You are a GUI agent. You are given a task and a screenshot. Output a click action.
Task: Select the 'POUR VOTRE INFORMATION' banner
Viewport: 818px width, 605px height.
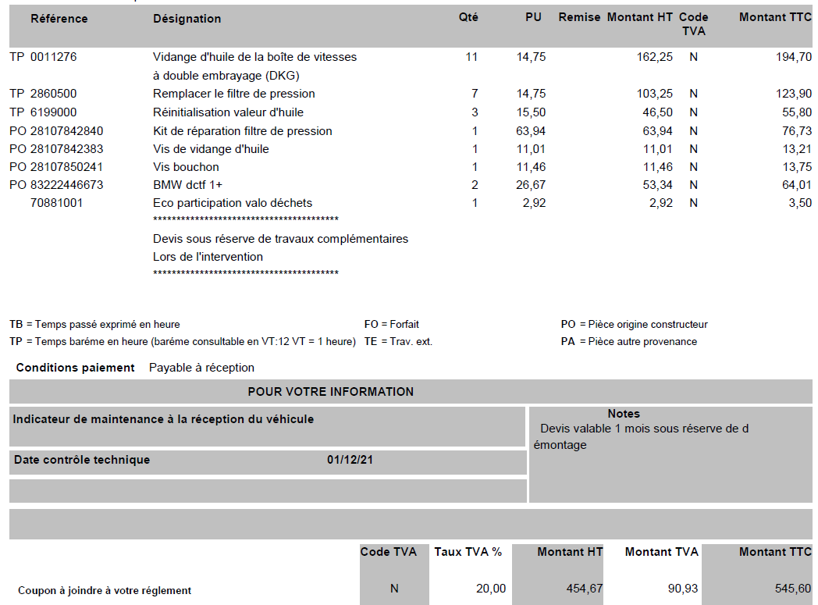tap(331, 392)
